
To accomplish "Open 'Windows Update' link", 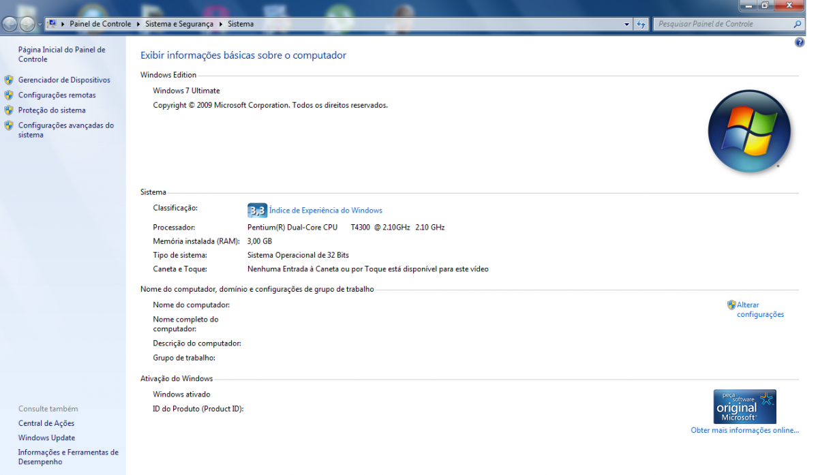I will tap(46, 438).
